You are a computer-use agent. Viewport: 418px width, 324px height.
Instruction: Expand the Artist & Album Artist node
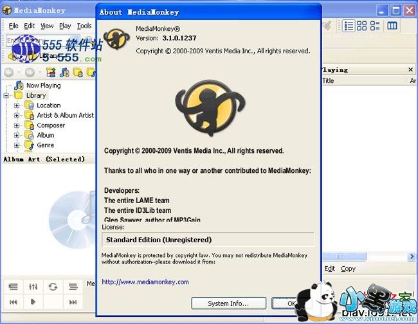pyautogui.click(x=17, y=115)
